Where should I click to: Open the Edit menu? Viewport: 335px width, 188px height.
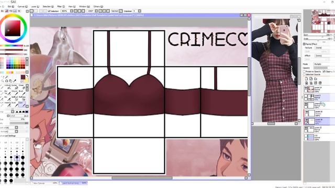click(x=11, y=7)
